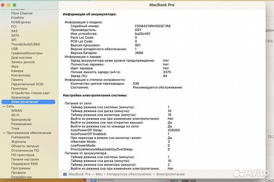The height and width of the screenshot is (182, 274).
Task: Select NVMExpress in the sidebar
Action: click(21, 22)
